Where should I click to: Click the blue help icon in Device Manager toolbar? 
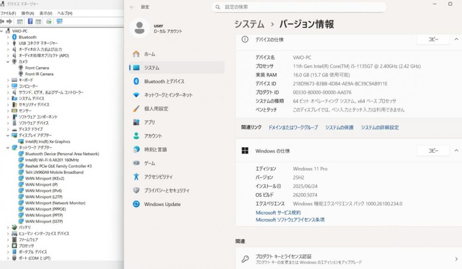30,21
